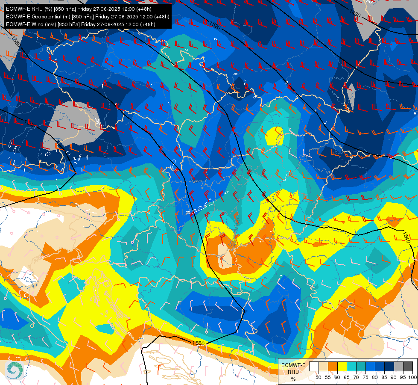Click the 1540 geopotential contour label
Viewport: 418px width, 385px height.
406,237
